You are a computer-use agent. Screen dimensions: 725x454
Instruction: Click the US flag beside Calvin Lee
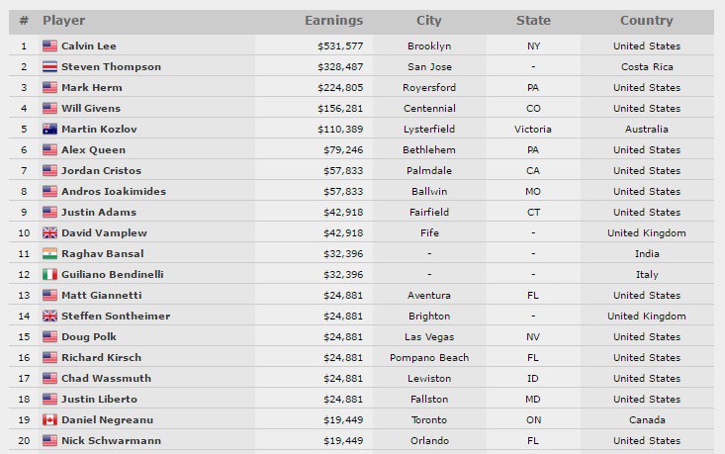click(49, 45)
